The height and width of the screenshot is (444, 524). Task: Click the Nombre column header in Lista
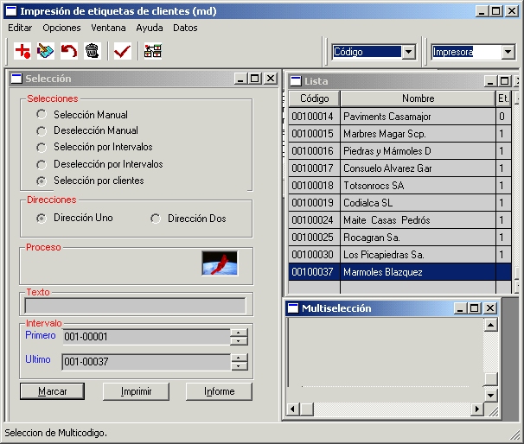pyautogui.click(x=418, y=98)
